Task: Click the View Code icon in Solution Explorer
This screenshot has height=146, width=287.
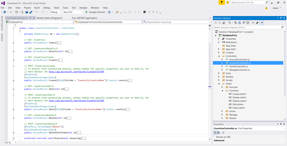Action: (253, 23)
